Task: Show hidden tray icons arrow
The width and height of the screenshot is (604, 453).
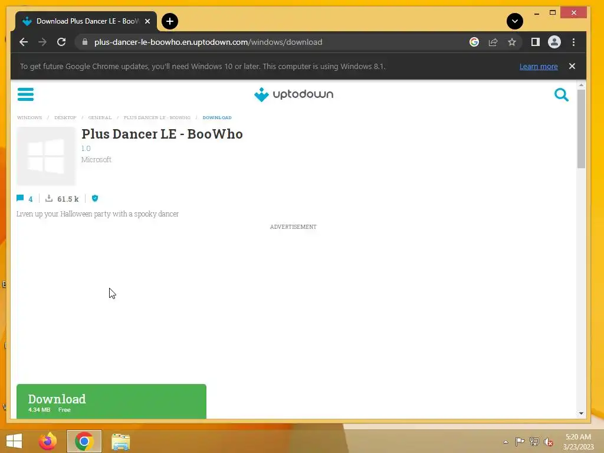Action: [x=505, y=442]
